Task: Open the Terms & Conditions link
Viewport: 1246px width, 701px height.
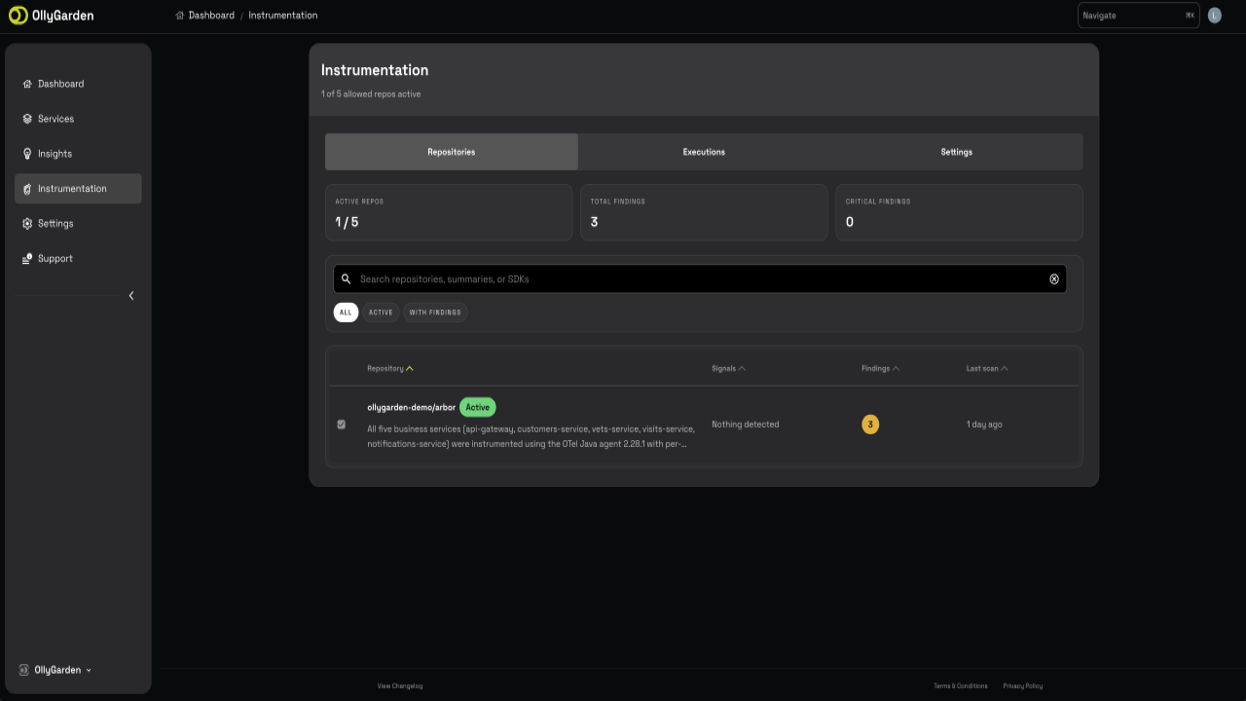Action: tap(961, 686)
